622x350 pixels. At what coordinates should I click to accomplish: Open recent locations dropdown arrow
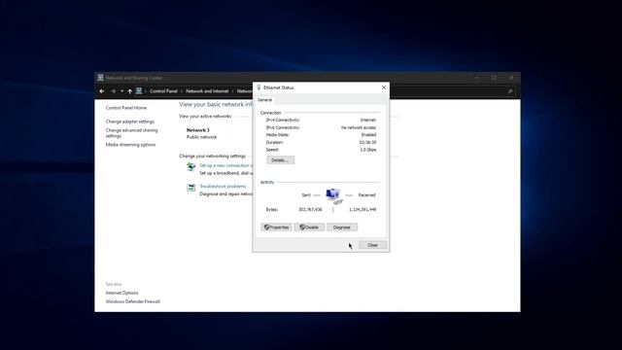(121, 91)
